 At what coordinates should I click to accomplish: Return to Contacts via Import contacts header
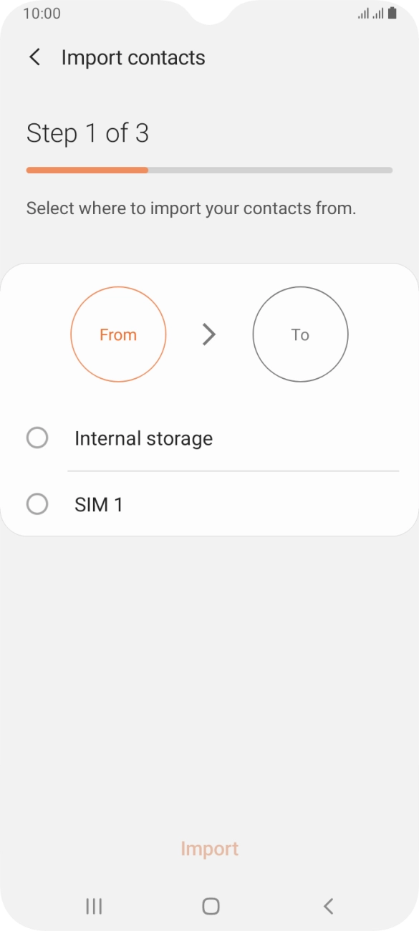[34, 57]
